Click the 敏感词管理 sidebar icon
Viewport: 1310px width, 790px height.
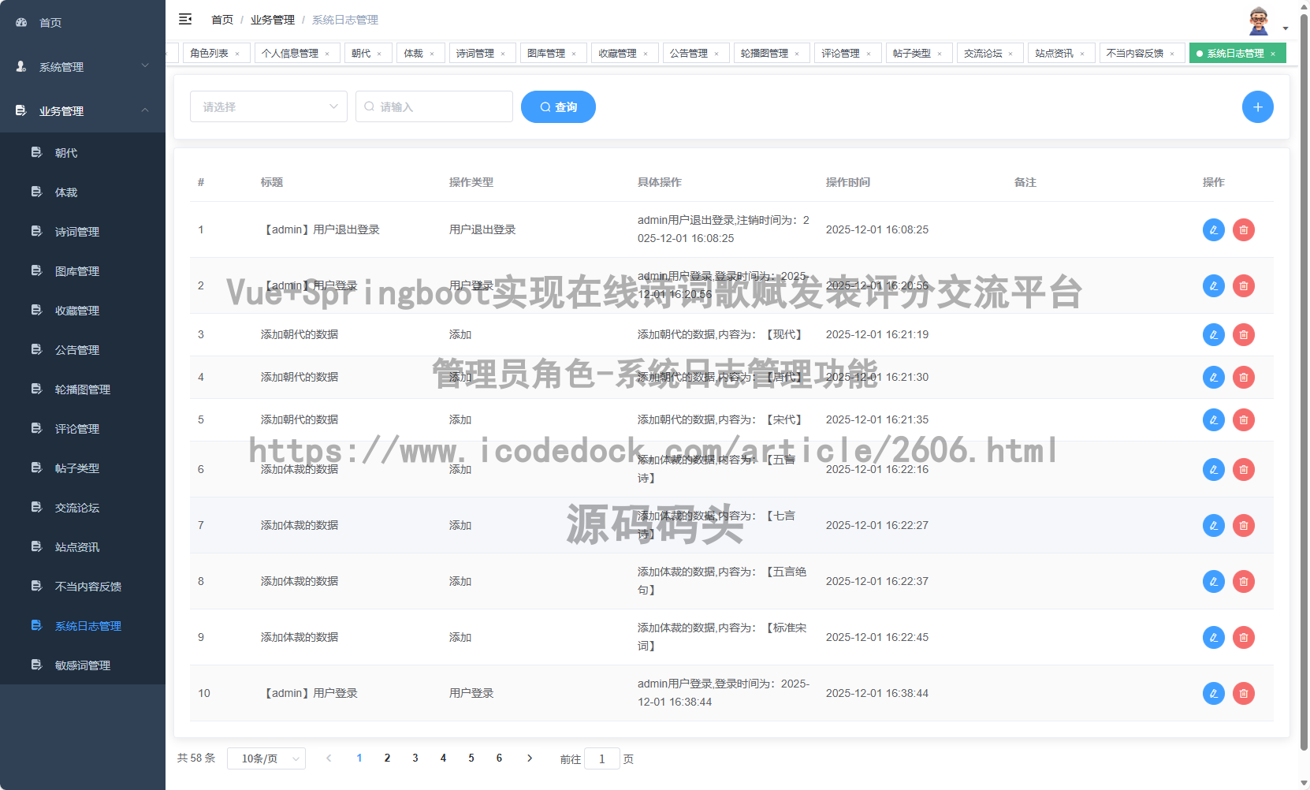[36, 665]
